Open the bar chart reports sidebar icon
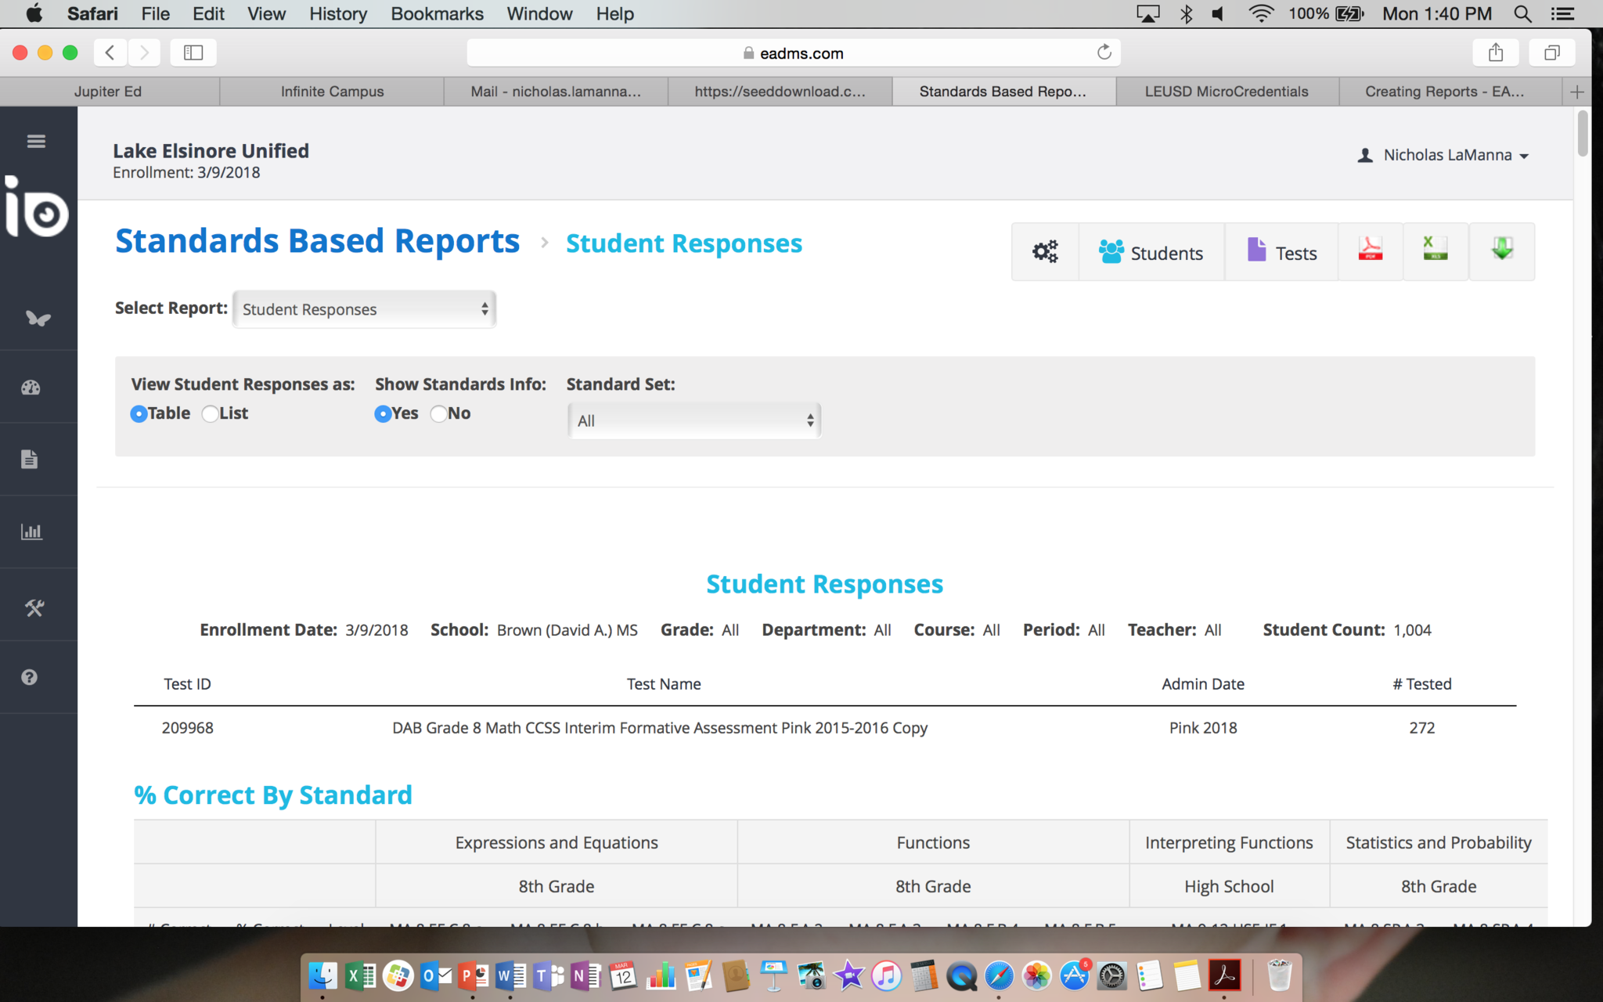Image resolution: width=1603 pixels, height=1002 pixels. (31, 532)
